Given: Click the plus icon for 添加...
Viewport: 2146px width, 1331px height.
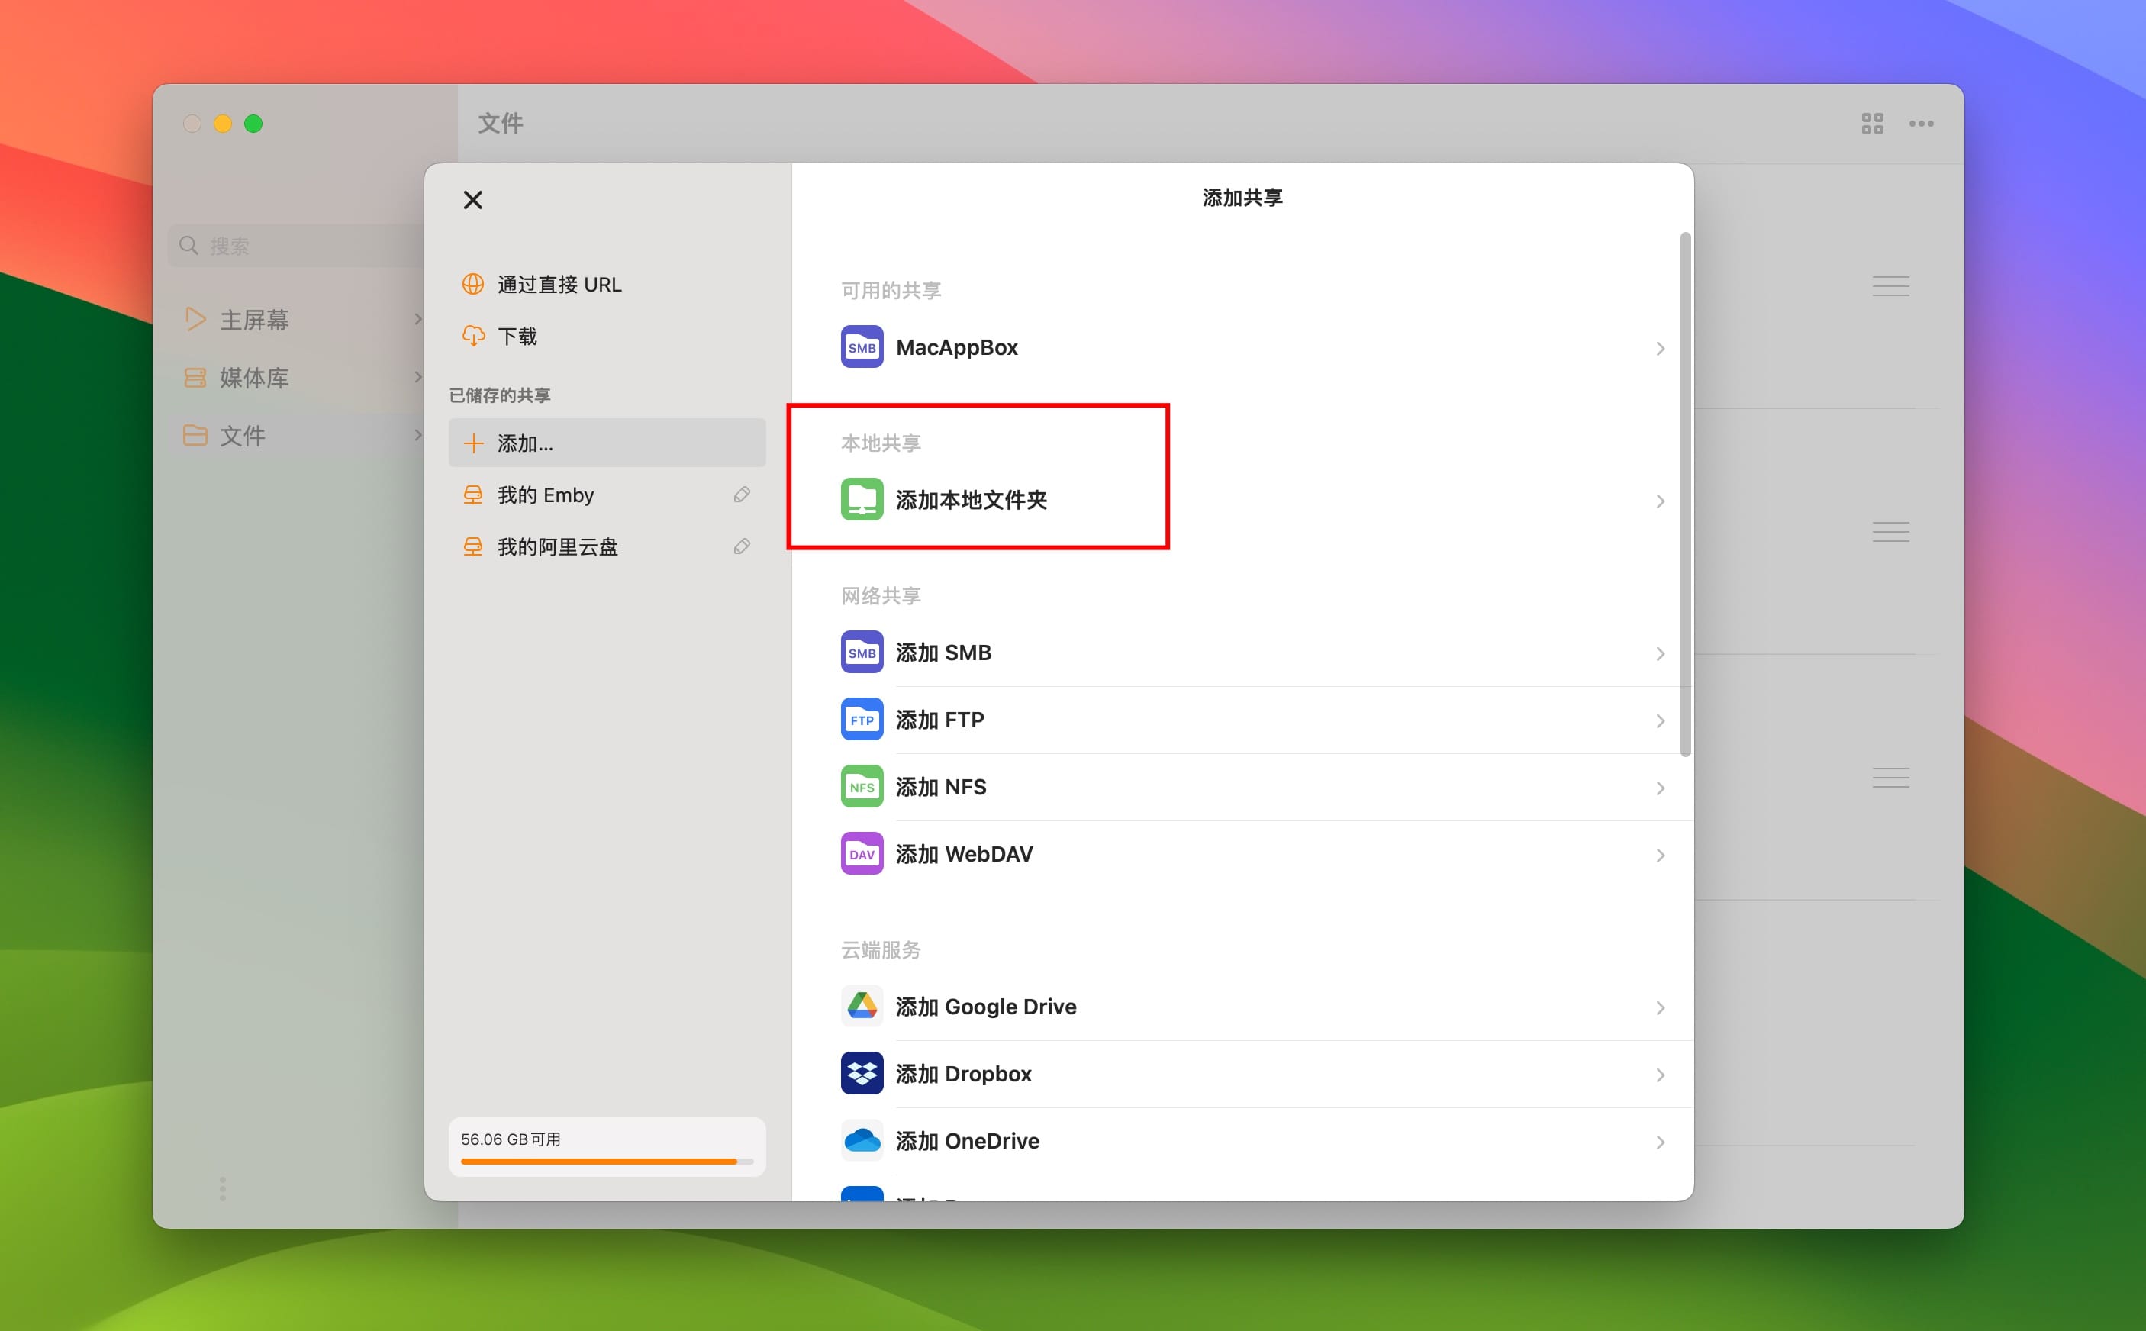Looking at the screenshot, I should (x=472, y=443).
